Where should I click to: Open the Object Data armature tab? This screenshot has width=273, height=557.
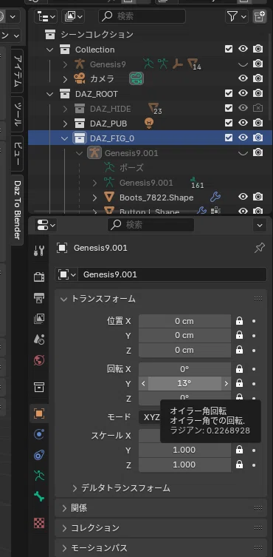pos(39,476)
